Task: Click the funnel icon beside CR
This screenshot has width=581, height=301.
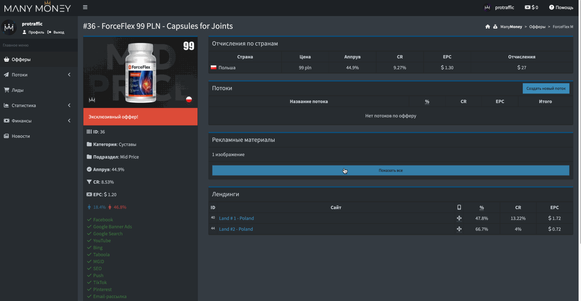Action: tap(89, 182)
